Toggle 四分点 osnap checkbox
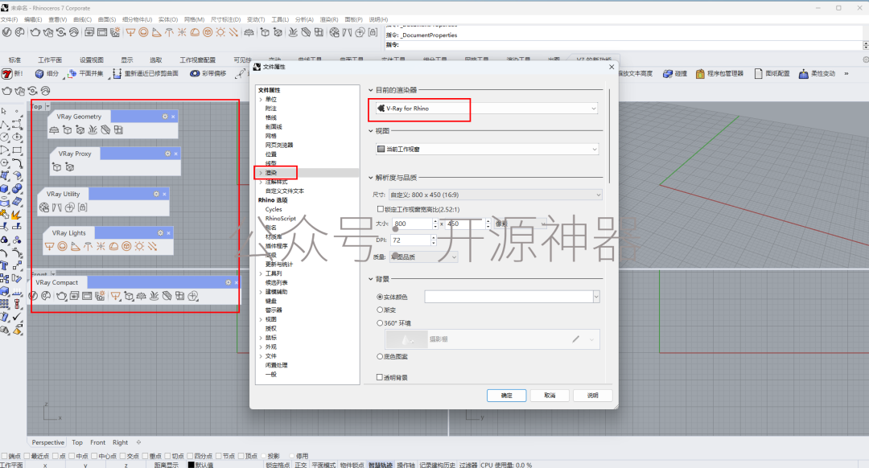 pyautogui.click(x=190, y=456)
